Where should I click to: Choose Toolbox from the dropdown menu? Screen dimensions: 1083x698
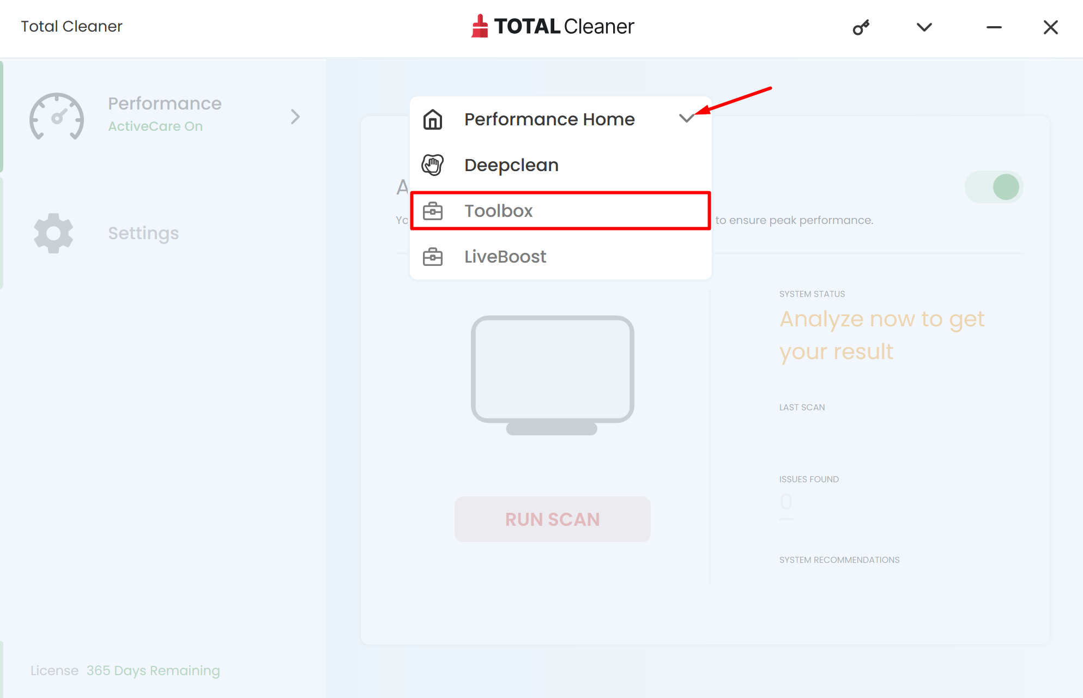[x=561, y=211]
